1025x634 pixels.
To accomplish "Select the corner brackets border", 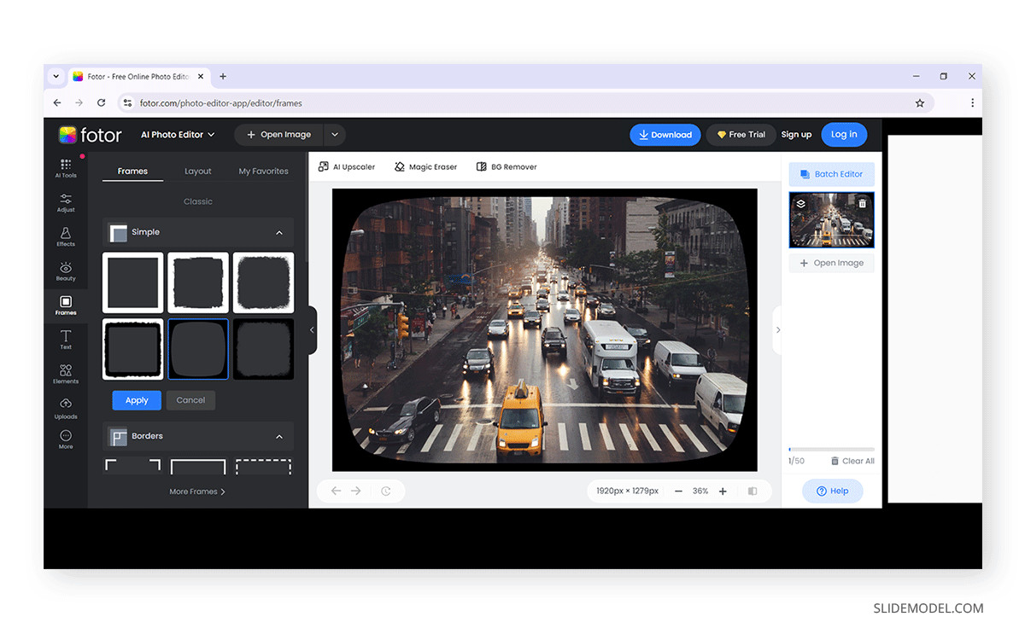I will click(133, 467).
